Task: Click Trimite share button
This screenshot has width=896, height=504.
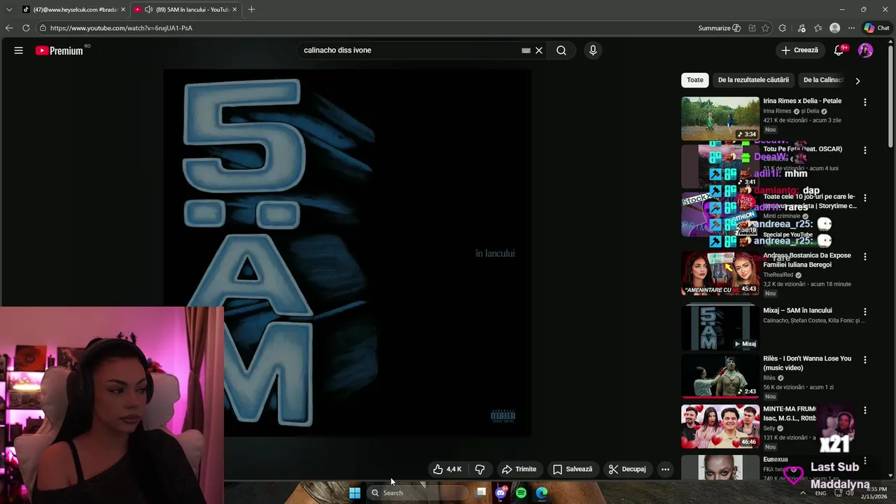Action: click(519, 469)
